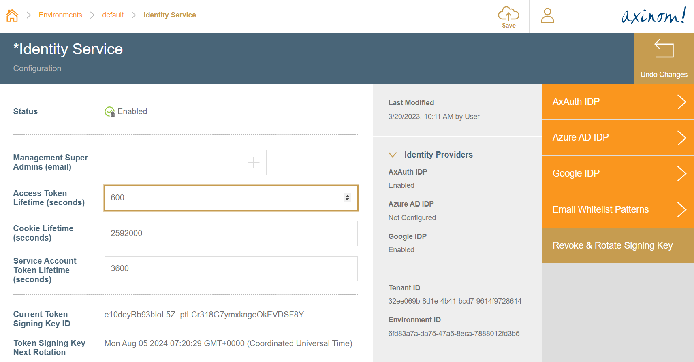Click the Undo Changes arrow icon
Image resolution: width=694 pixels, height=362 pixels.
(x=664, y=49)
